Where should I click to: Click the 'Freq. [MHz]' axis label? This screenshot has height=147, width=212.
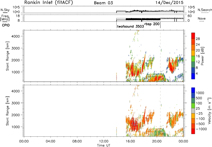click(5, 18)
